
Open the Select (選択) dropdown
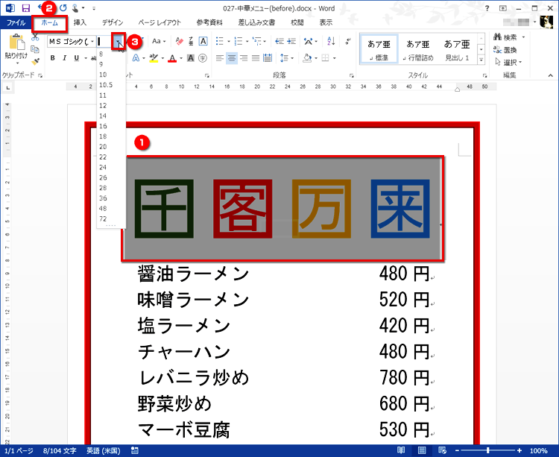coord(508,63)
